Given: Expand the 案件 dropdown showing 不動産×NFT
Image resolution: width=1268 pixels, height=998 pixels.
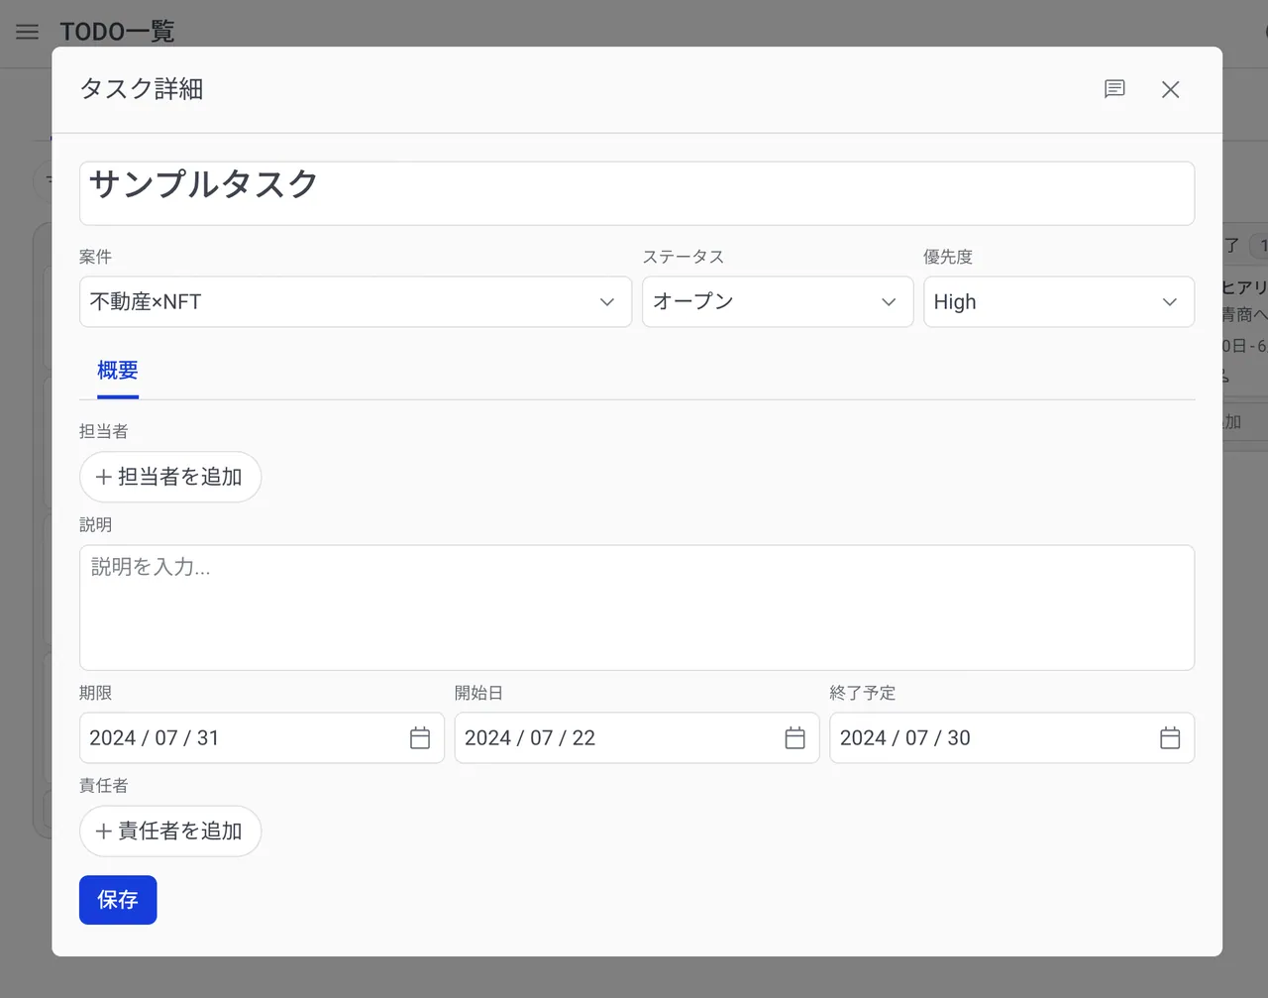Looking at the screenshot, I should pos(356,301).
